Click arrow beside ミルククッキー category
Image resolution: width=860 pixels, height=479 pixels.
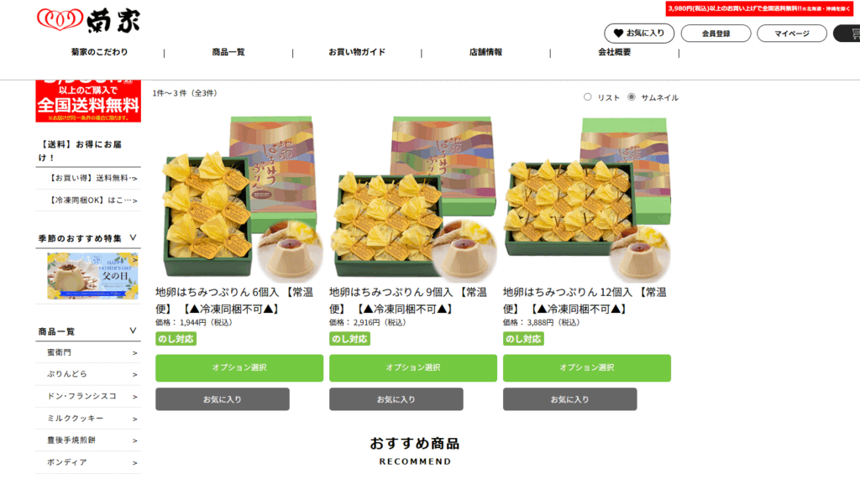pos(134,419)
